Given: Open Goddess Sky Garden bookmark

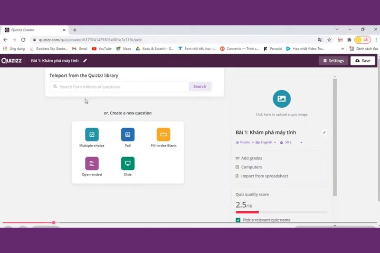Looking at the screenshot, I should (49, 49).
